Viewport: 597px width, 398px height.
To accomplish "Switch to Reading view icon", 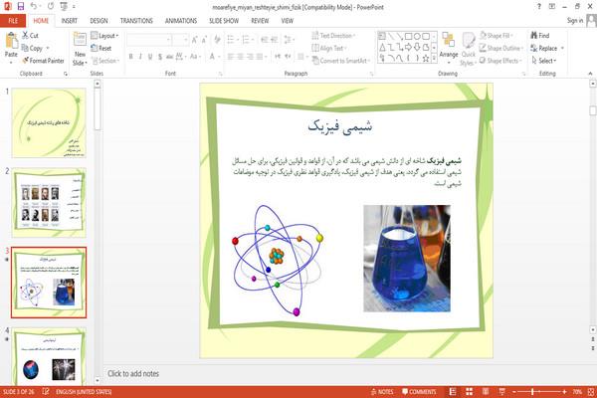I will click(486, 391).
